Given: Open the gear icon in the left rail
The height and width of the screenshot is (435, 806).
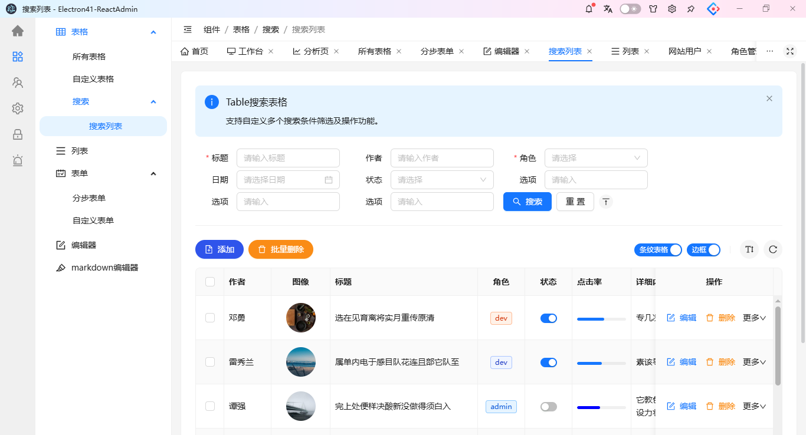Looking at the screenshot, I should tap(18, 108).
